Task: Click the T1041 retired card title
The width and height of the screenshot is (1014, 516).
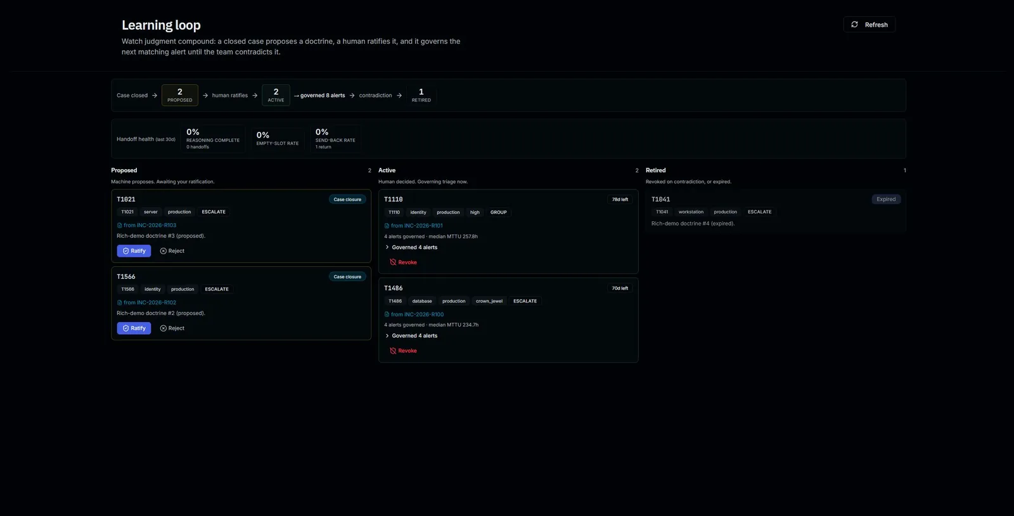Action: point(660,199)
